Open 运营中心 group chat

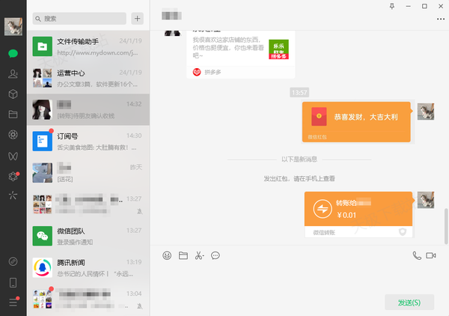[88, 78]
